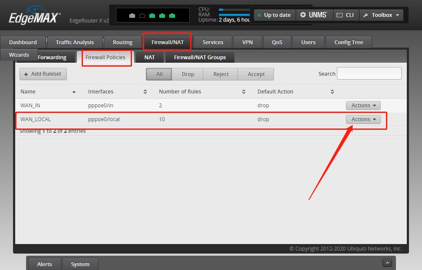Collapse the bottom panel with chevron button
The width and height of the screenshot is (422, 270).
386,262
